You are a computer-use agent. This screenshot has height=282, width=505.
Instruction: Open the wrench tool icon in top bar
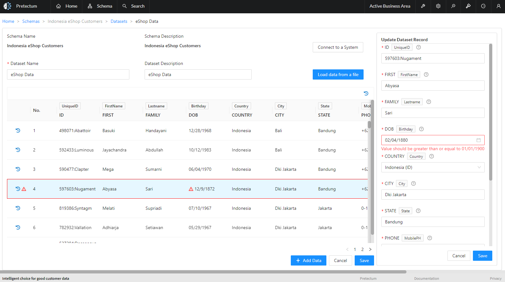(423, 6)
